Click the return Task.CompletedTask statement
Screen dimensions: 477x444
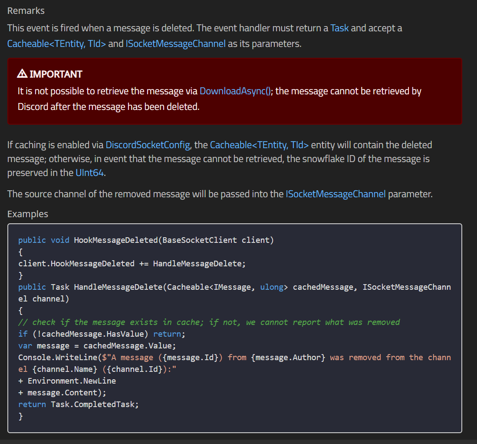coord(78,404)
